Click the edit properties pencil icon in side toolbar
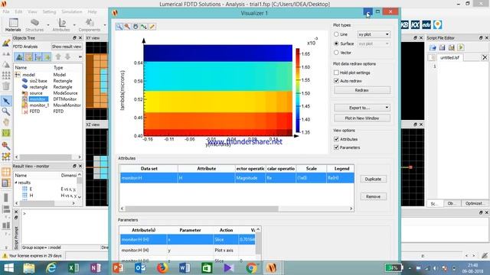Image resolution: width=490 pixels, height=275 pixels. coord(6,43)
